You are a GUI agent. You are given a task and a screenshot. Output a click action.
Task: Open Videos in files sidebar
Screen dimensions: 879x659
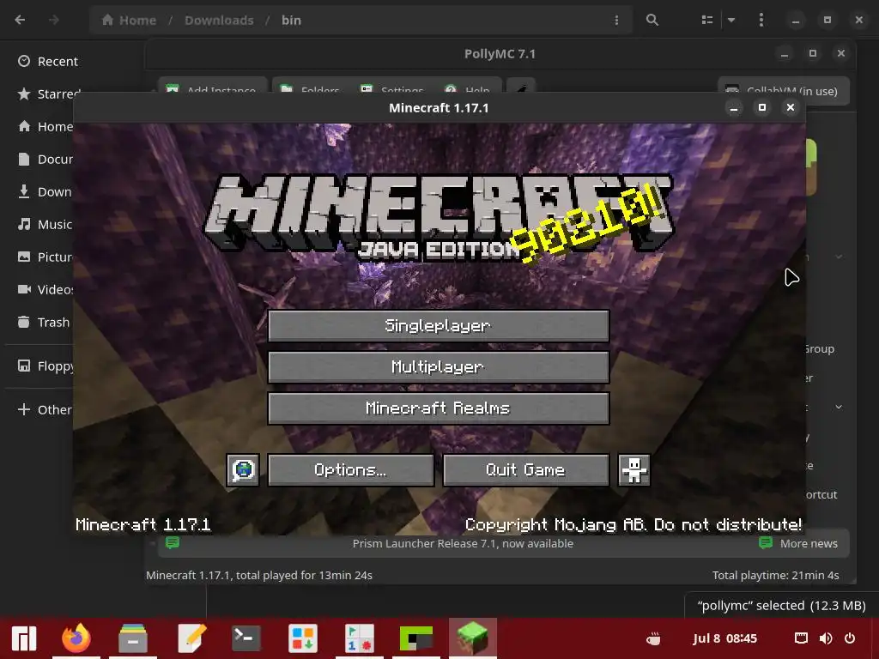(x=44, y=289)
